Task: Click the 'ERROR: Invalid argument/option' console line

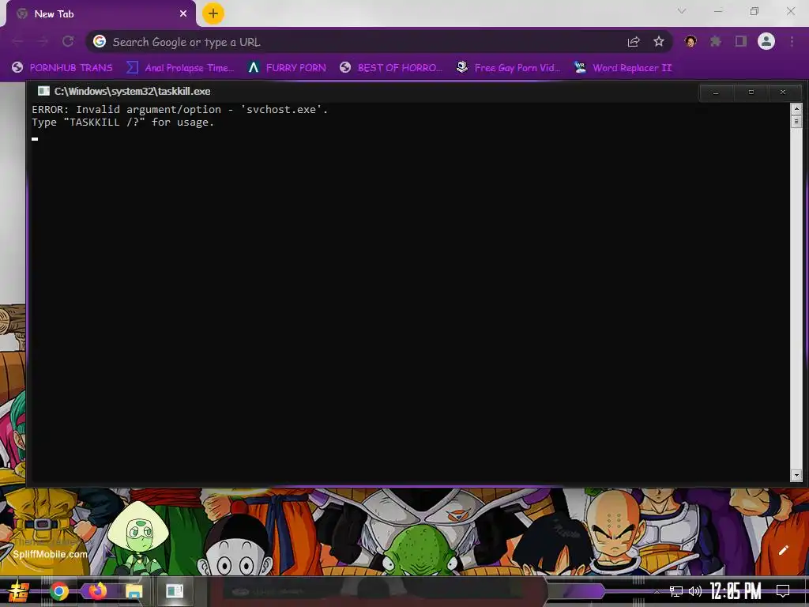Action: pyautogui.click(x=179, y=109)
